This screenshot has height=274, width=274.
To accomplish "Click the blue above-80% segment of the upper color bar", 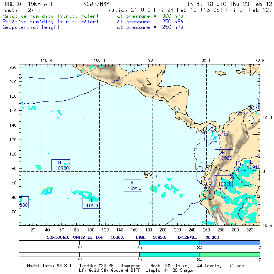I will [230, 243].
